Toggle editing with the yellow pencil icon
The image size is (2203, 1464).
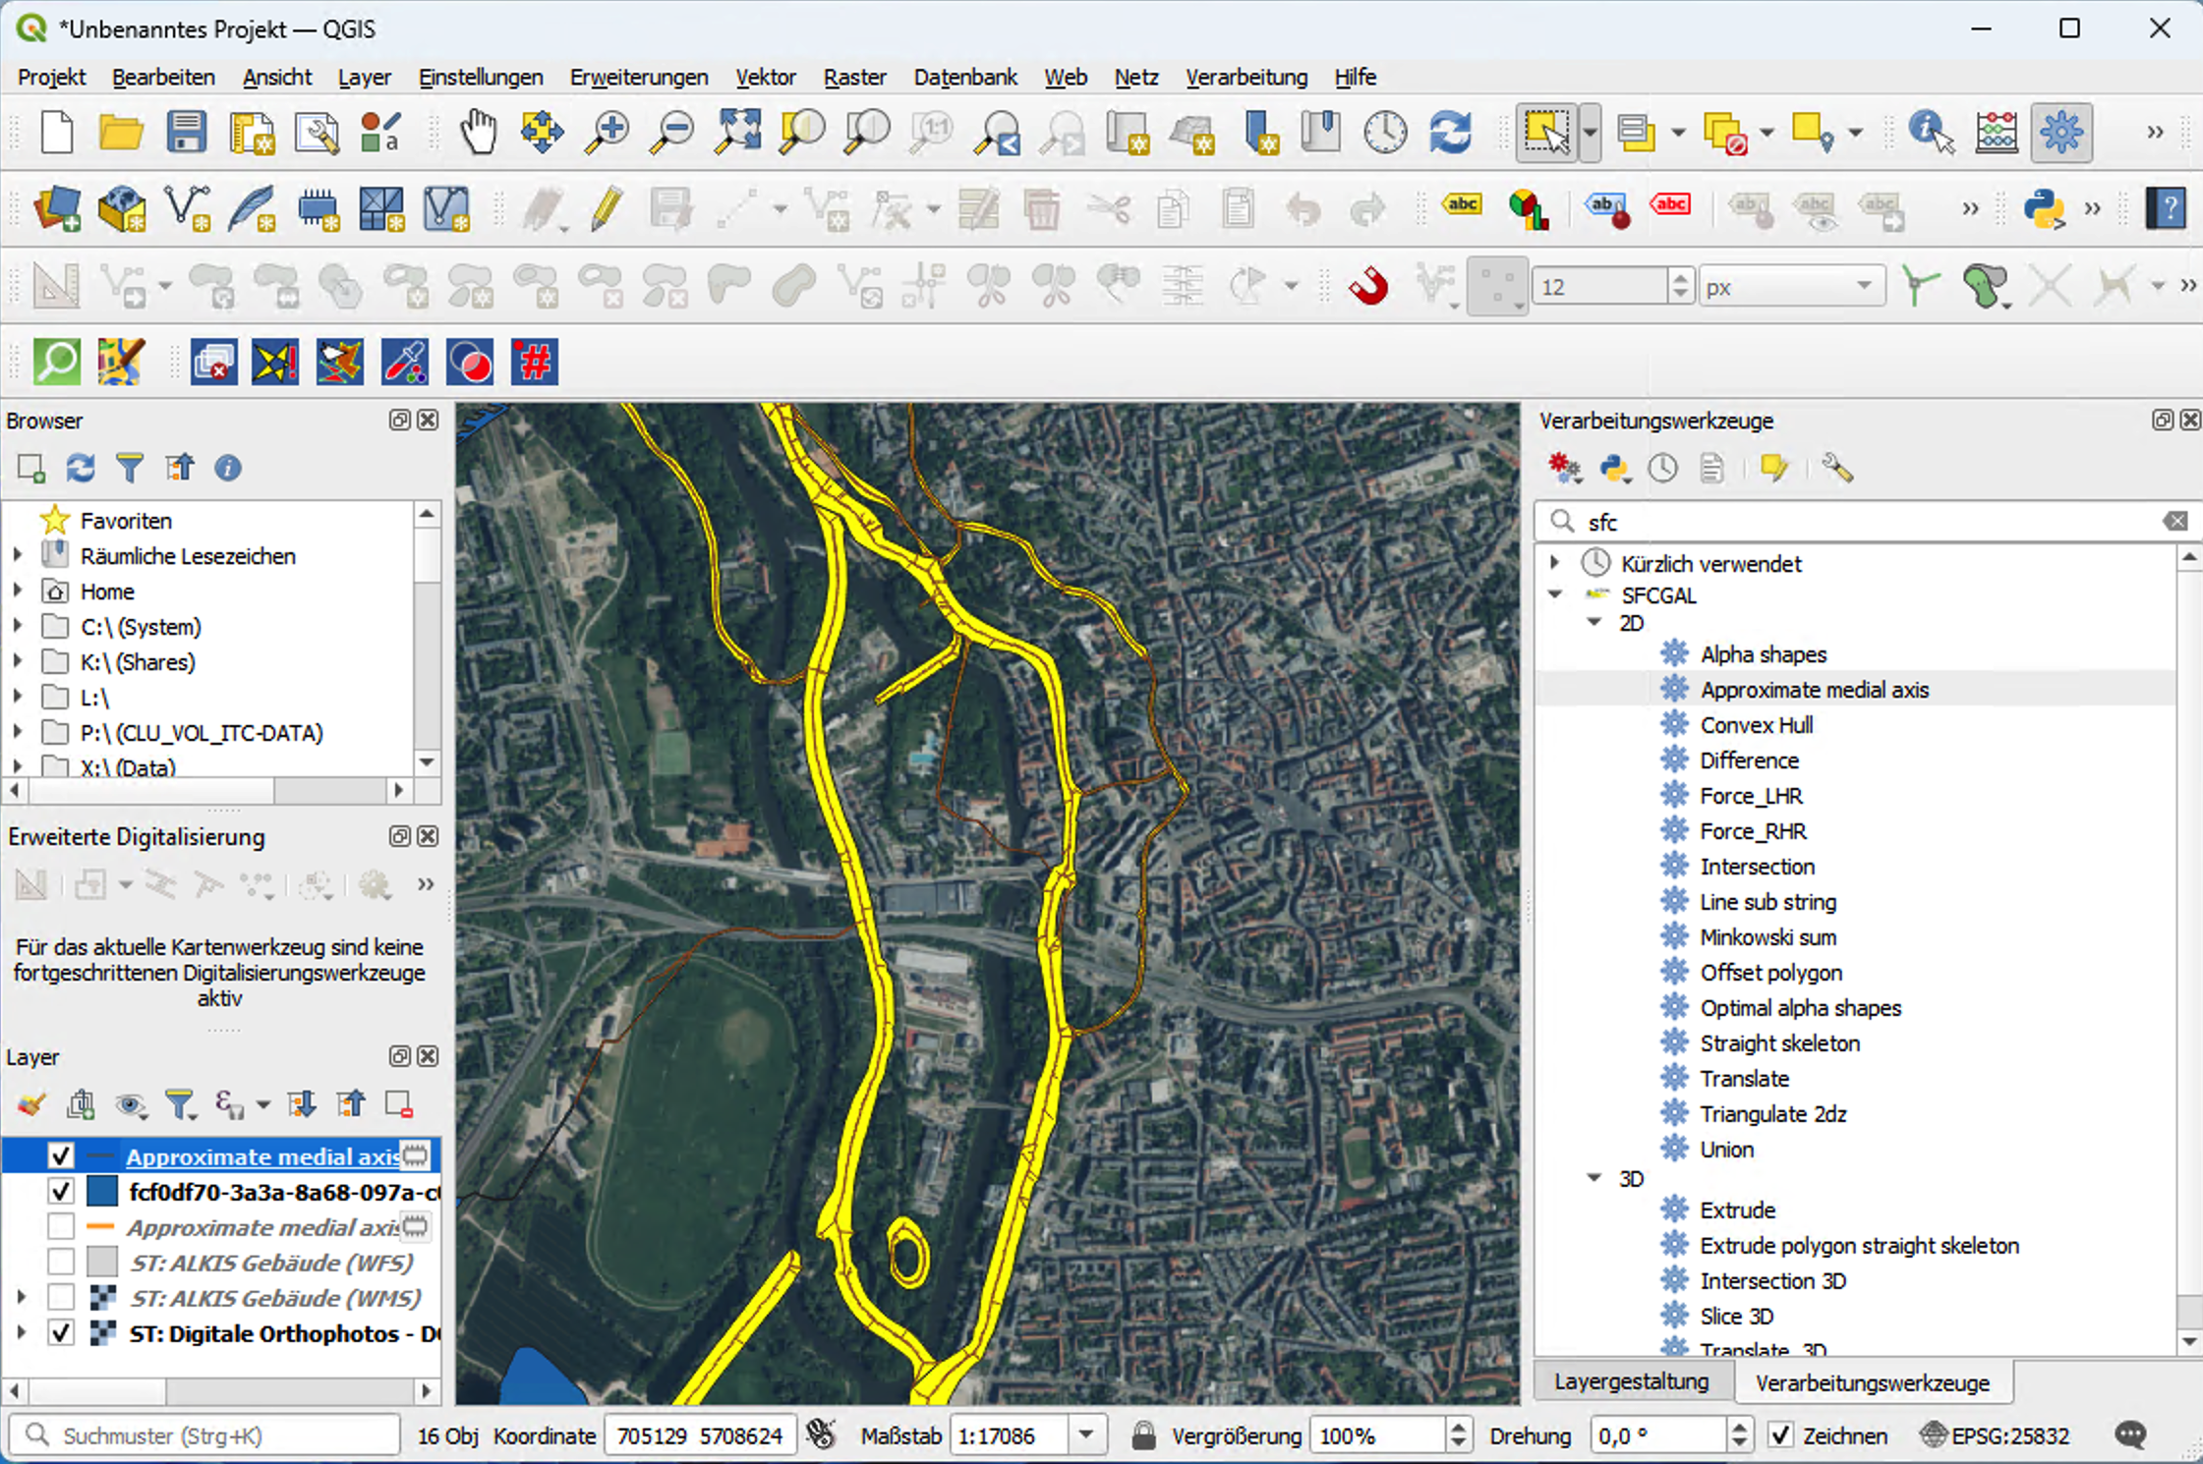(607, 208)
